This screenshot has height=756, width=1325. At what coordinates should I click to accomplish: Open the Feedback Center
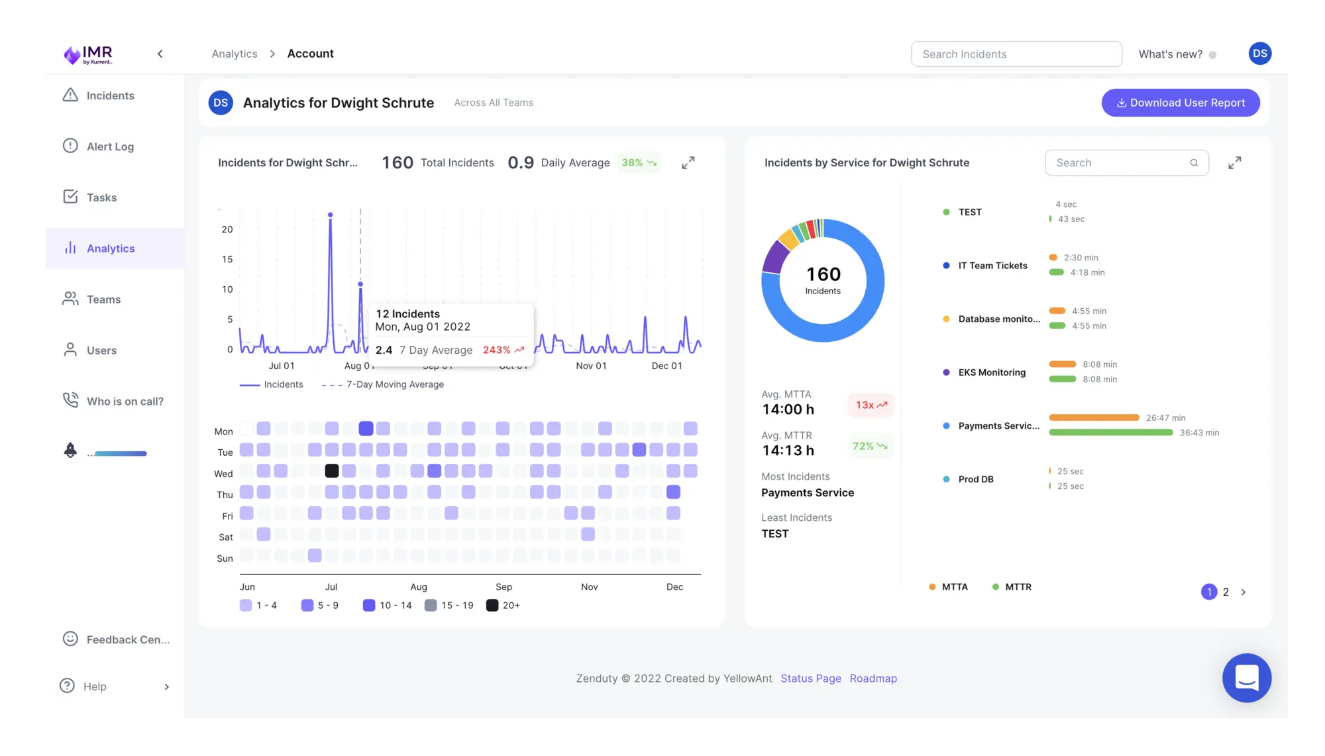click(127, 639)
